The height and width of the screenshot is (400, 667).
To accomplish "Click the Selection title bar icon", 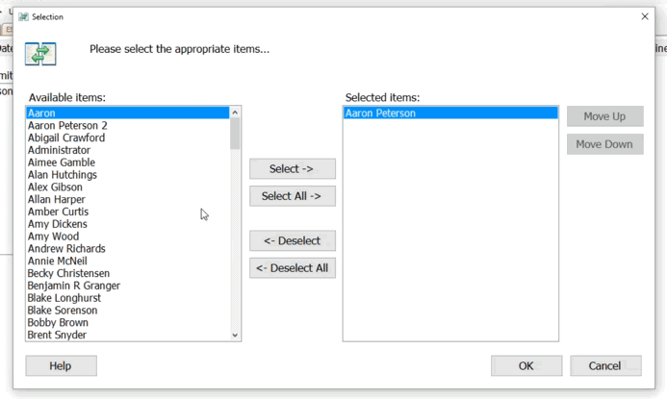I will click(23, 16).
